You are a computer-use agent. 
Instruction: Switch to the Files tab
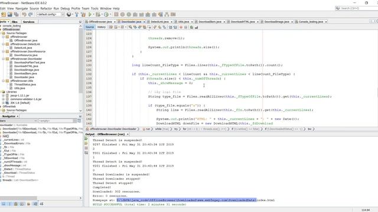(14, 22)
